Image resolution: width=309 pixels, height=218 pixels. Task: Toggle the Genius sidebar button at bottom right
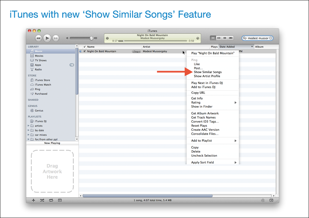pos(271,200)
